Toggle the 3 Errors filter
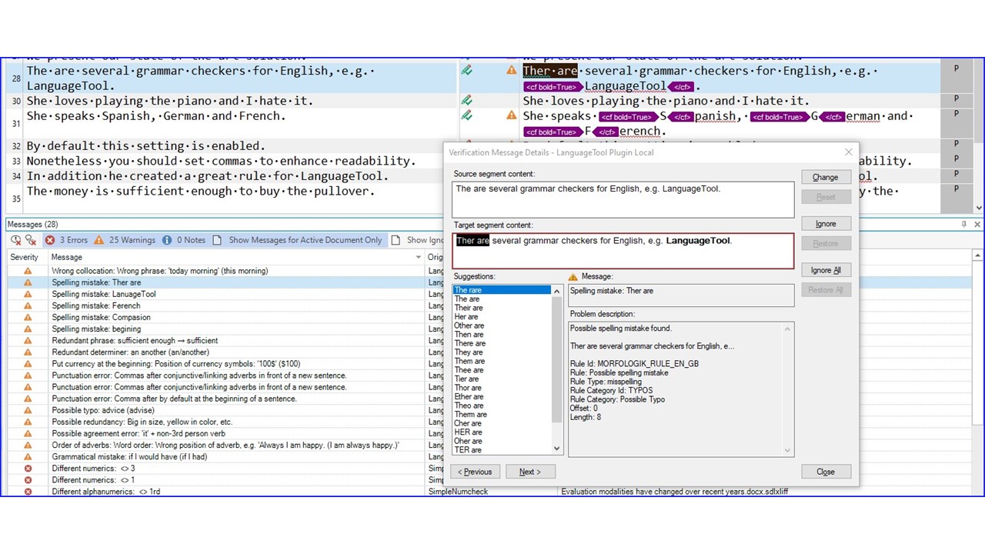 66,240
